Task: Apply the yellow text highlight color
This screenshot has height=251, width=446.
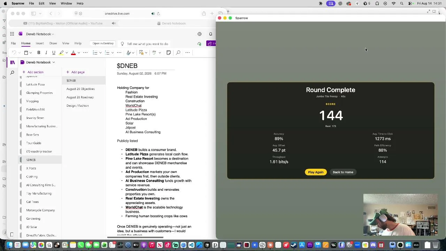Action: coord(61,53)
